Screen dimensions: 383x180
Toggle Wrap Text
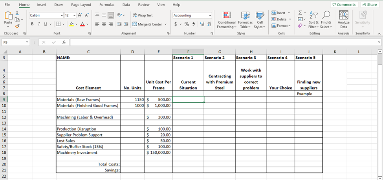(x=143, y=15)
